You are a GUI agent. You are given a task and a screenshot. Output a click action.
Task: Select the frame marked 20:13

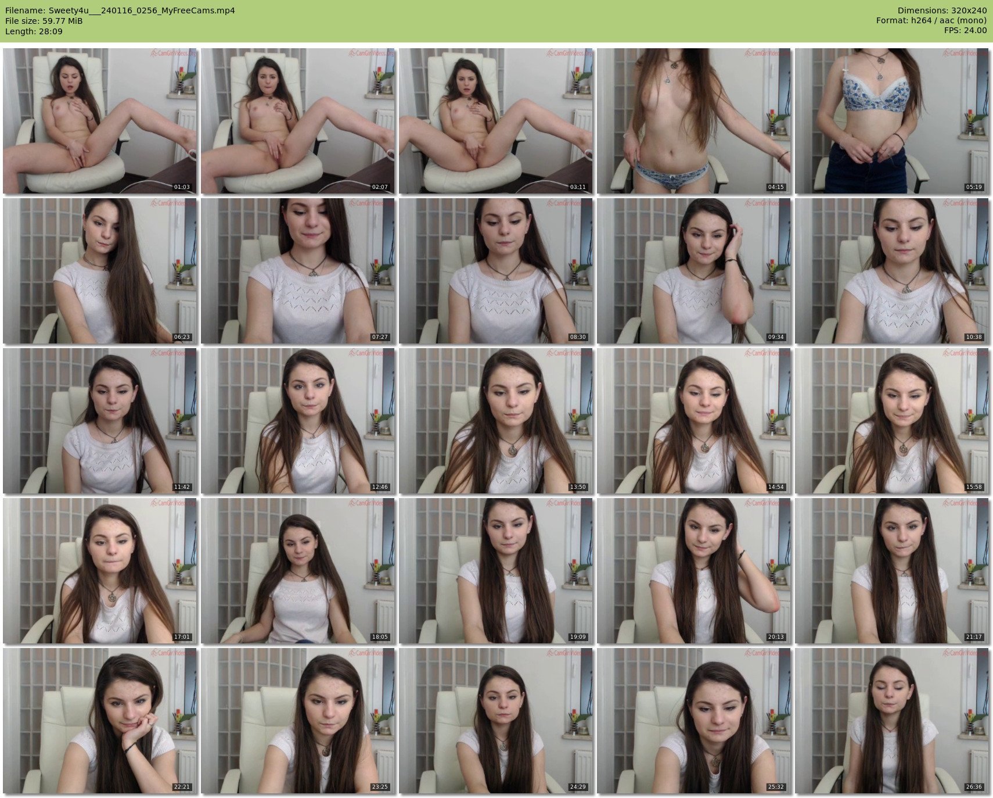pos(694,571)
